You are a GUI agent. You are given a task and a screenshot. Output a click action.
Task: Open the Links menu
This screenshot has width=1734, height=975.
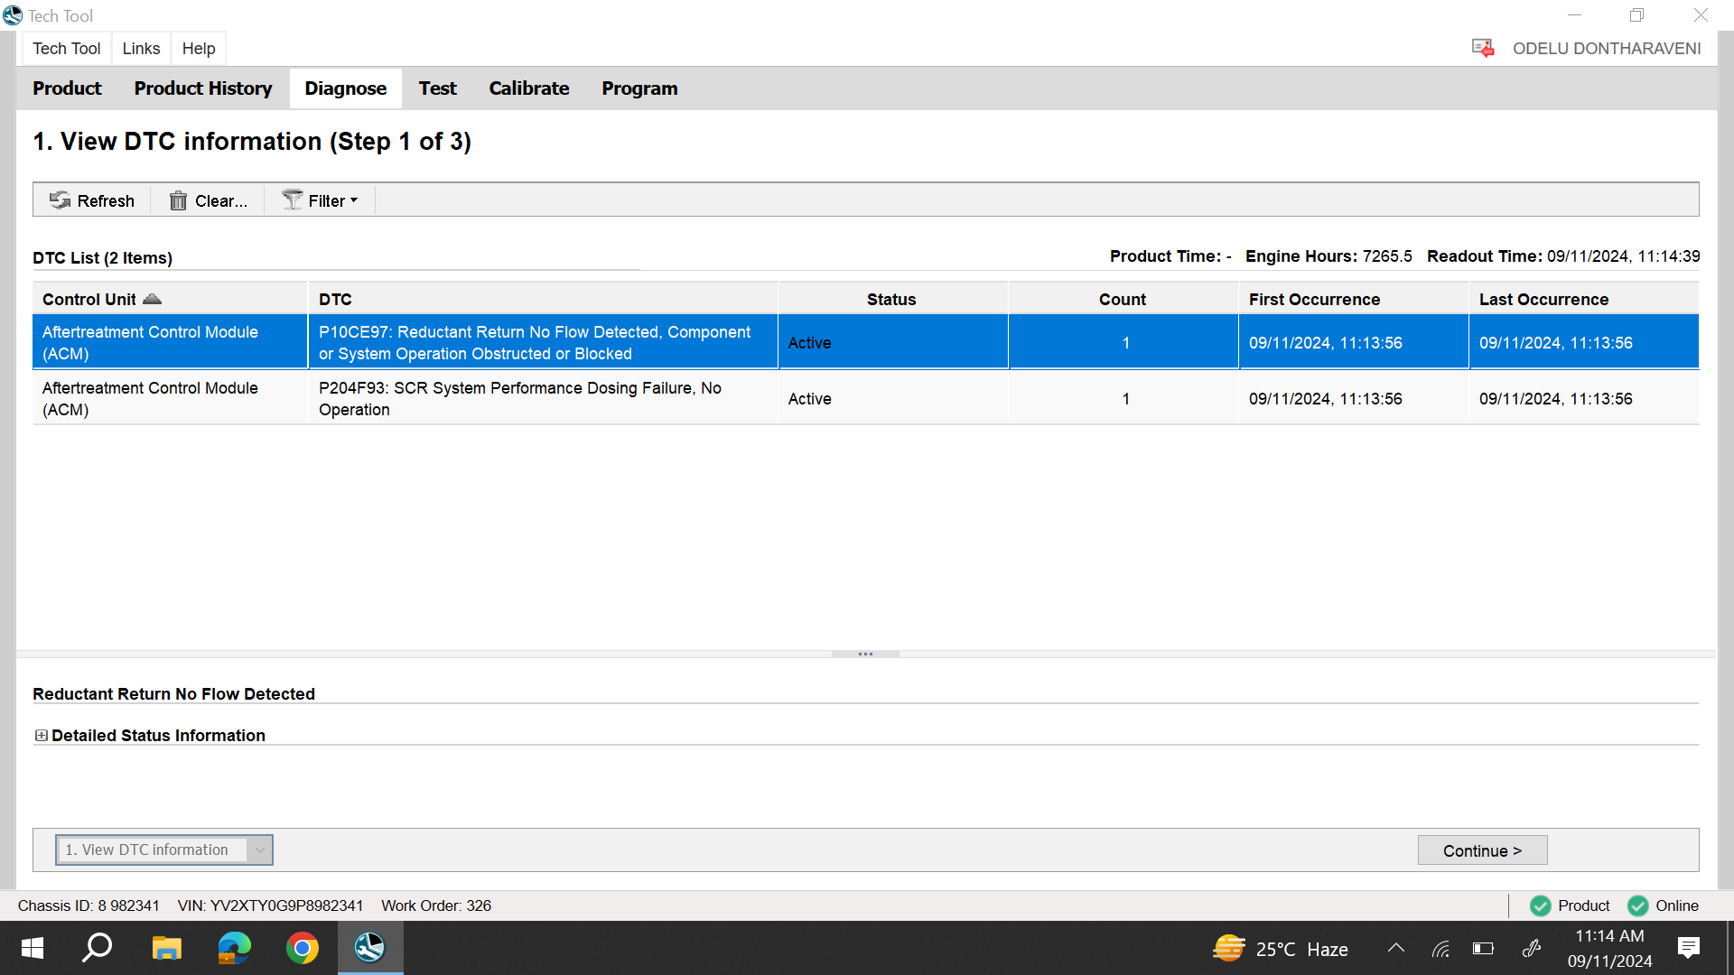click(x=141, y=49)
